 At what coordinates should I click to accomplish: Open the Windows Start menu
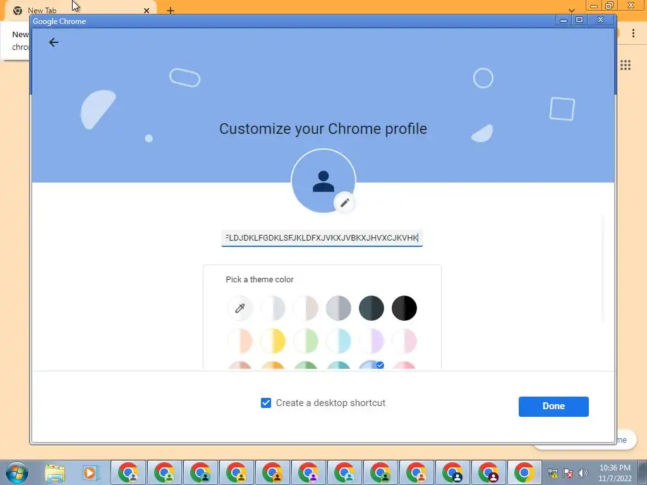point(17,472)
